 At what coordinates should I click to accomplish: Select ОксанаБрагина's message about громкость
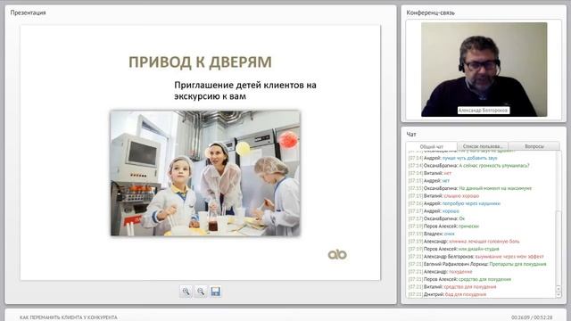point(468,166)
